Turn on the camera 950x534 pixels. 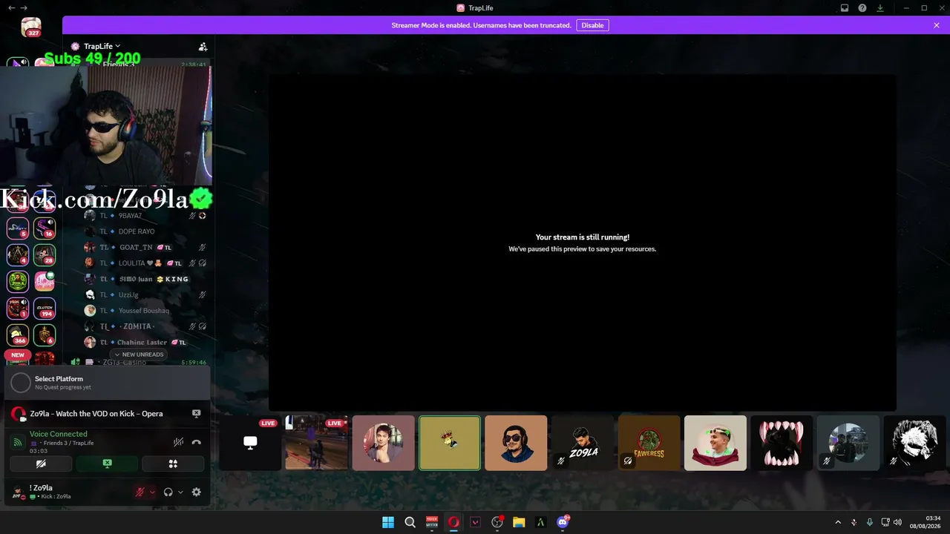[41, 464]
